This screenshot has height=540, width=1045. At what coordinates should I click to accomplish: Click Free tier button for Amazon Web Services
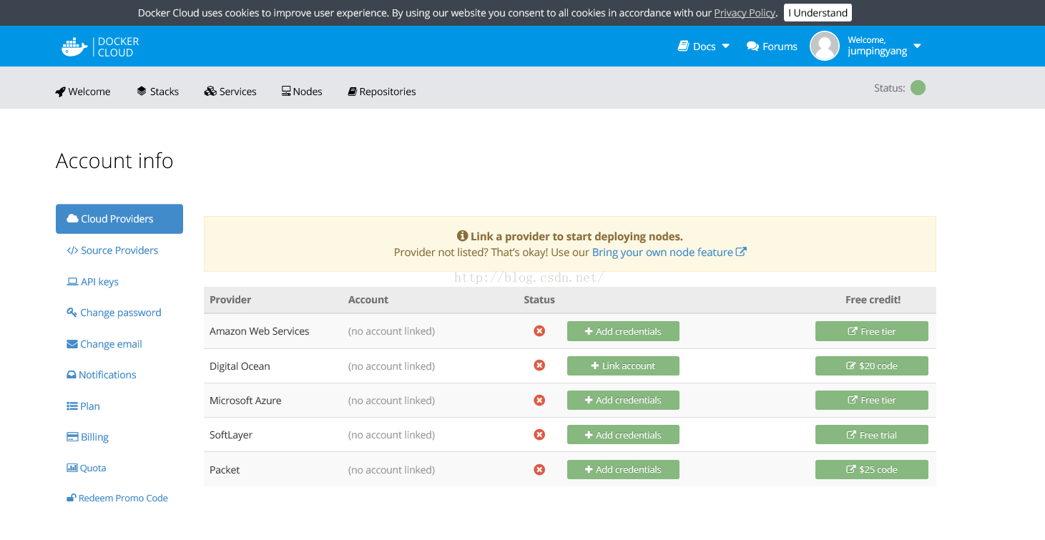pyautogui.click(x=872, y=331)
